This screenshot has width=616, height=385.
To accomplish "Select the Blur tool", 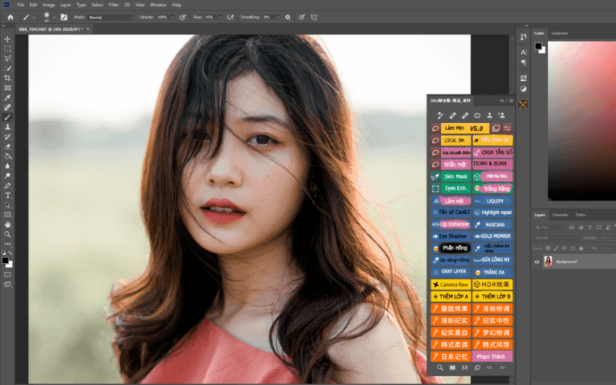I will point(8,166).
